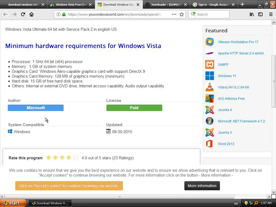Open the browser home page
The image size is (276, 207).
click(x=32, y=14)
